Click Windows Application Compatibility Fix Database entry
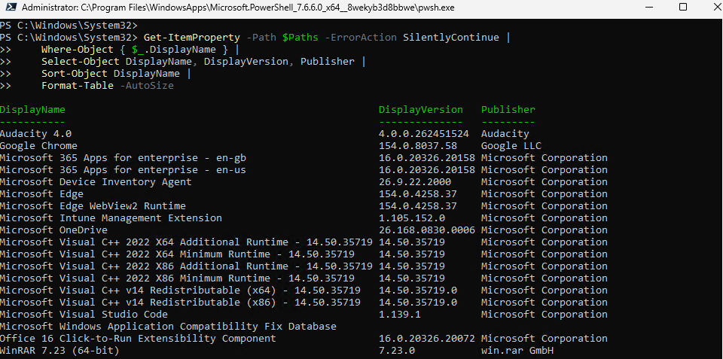 pyautogui.click(x=168, y=327)
